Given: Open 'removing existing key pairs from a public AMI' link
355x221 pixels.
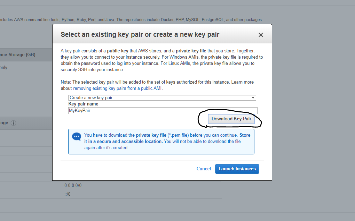Looking at the screenshot, I should (117, 88).
